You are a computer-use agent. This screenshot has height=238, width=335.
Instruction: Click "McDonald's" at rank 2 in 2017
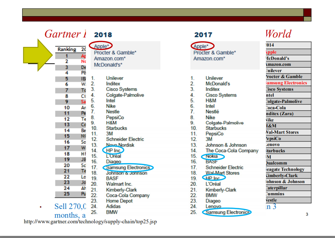pyautogui.click(x=218, y=84)
